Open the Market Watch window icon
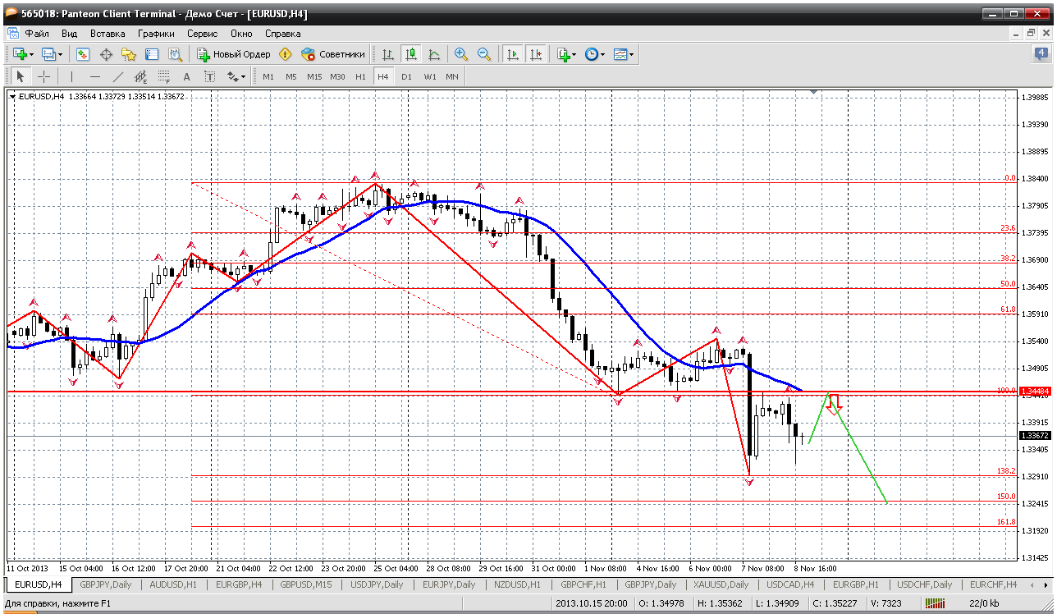 83,54
